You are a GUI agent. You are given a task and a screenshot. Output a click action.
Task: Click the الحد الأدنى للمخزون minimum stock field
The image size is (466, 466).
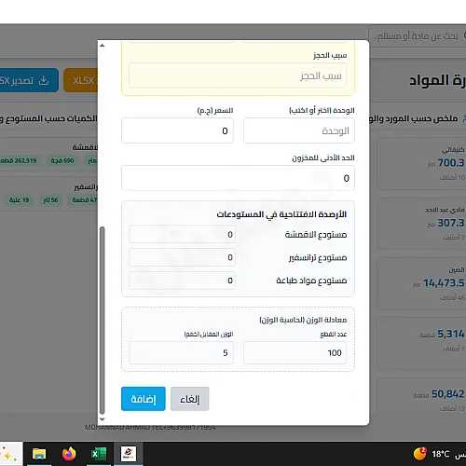(x=238, y=178)
